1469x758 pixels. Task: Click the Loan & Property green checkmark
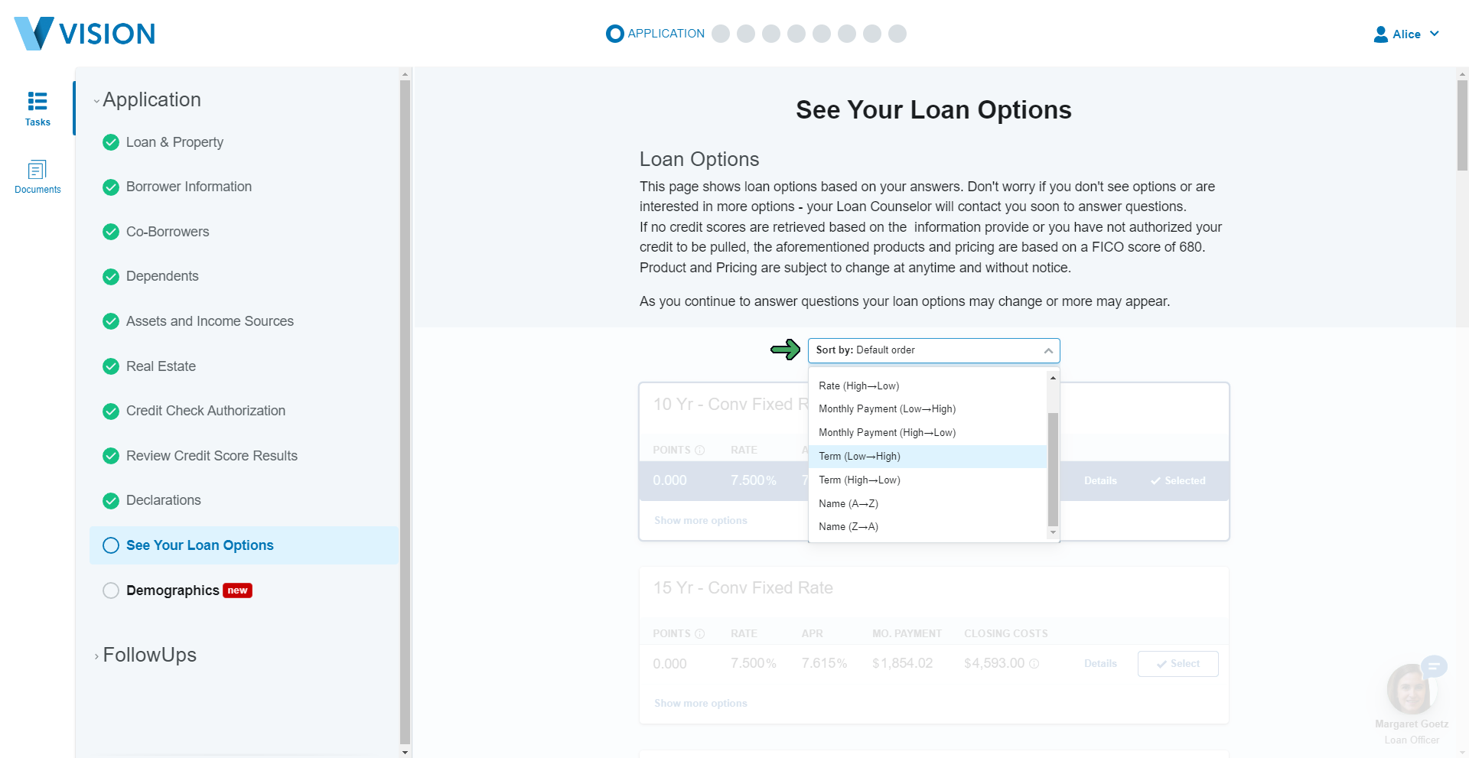[x=111, y=142]
